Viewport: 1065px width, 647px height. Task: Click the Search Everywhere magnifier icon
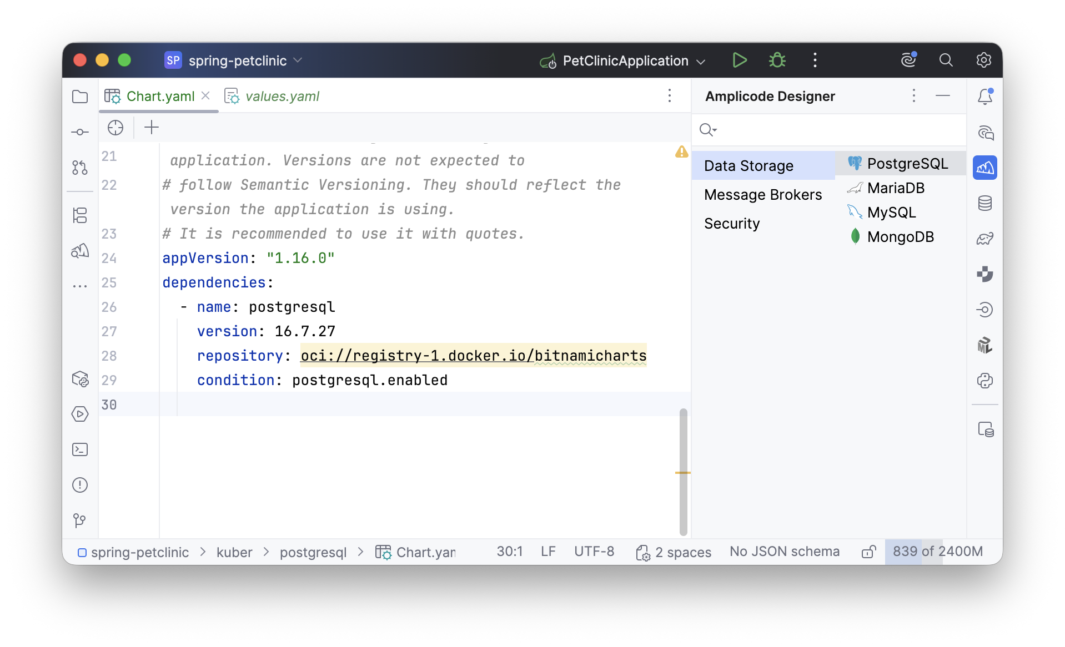pos(946,60)
